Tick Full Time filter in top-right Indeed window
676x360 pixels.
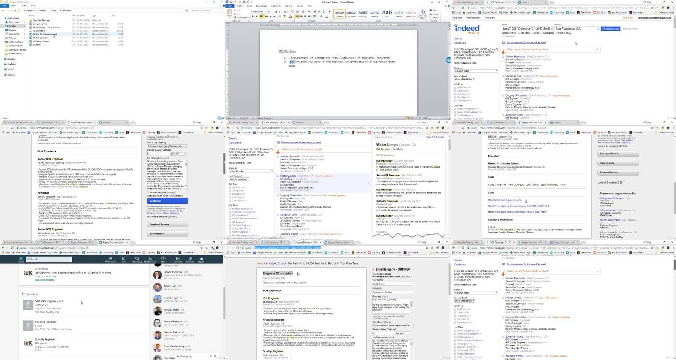pyautogui.click(x=455, y=87)
